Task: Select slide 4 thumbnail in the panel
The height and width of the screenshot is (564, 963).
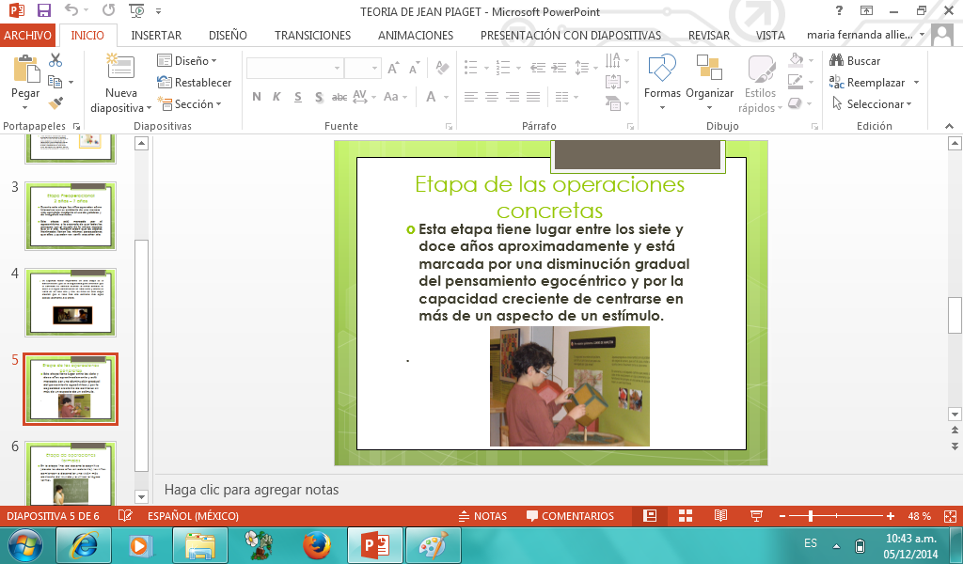Action: [x=71, y=302]
